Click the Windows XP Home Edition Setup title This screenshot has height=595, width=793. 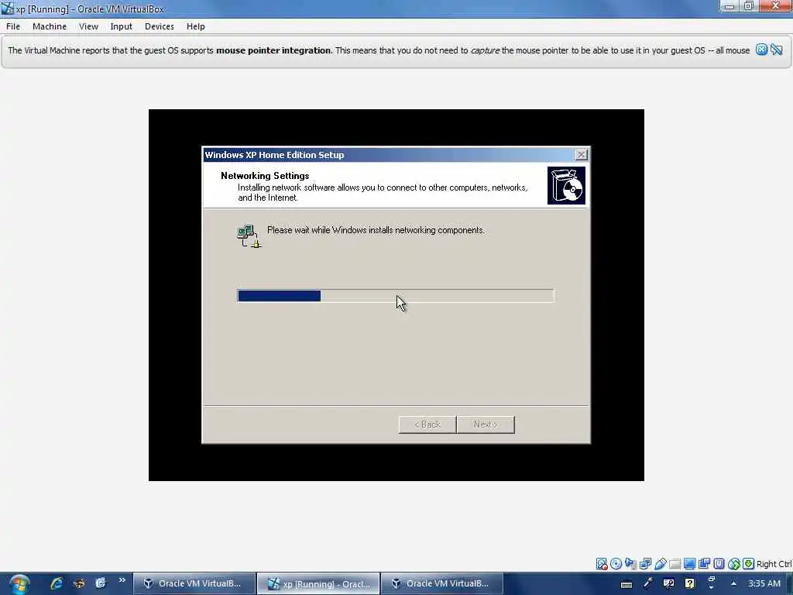click(274, 155)
